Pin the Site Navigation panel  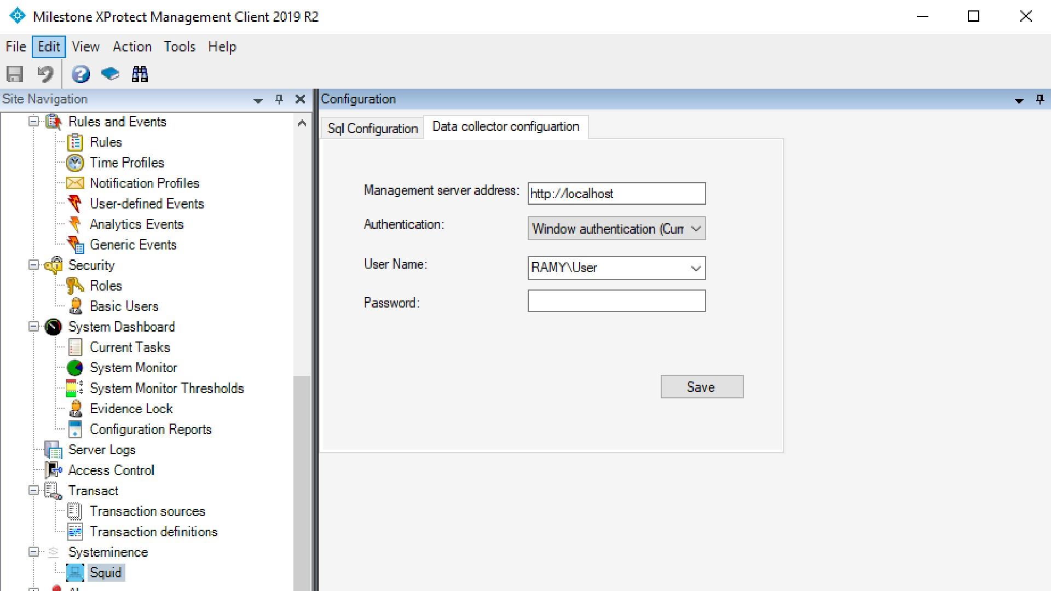279,99
